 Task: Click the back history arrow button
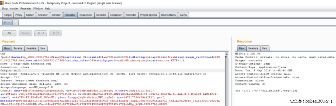(39, 33)
